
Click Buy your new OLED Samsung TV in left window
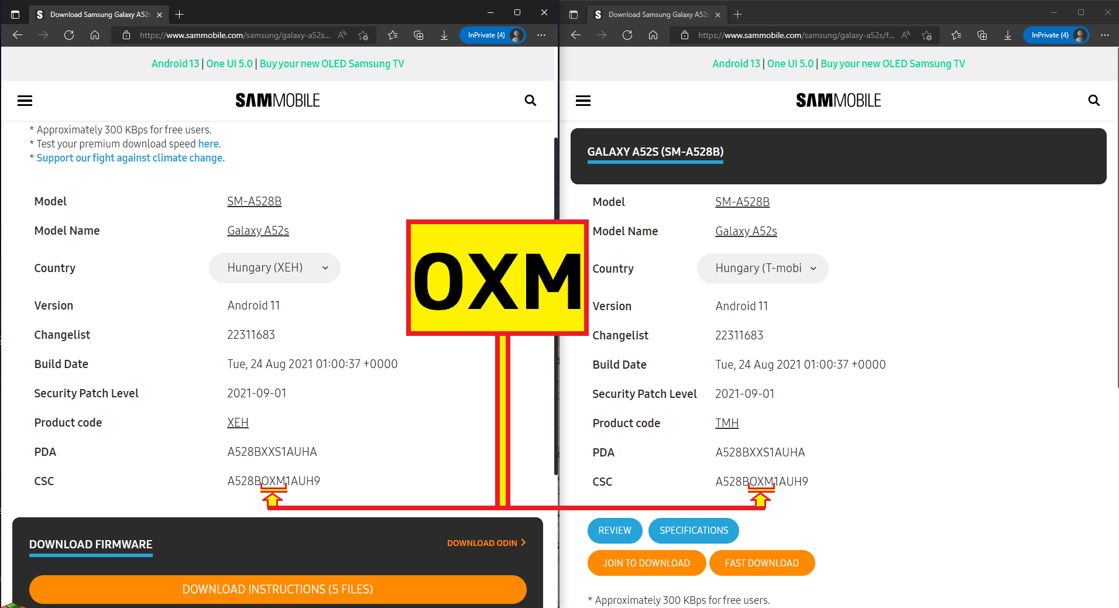point(332,64)
